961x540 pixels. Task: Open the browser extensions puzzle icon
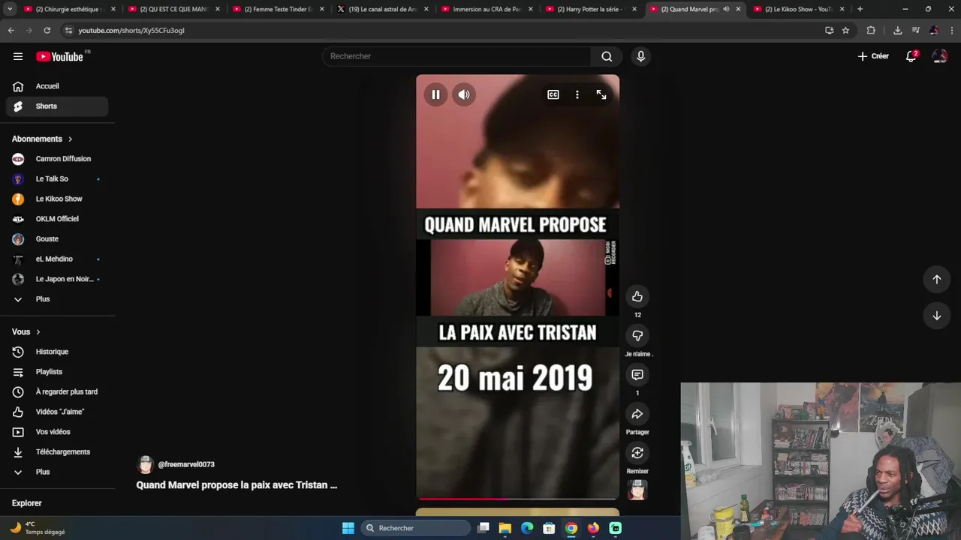(871, 30)
